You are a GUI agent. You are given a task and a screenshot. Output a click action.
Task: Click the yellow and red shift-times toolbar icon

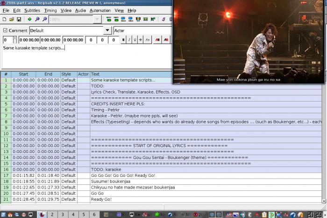[x=138, y=20]
